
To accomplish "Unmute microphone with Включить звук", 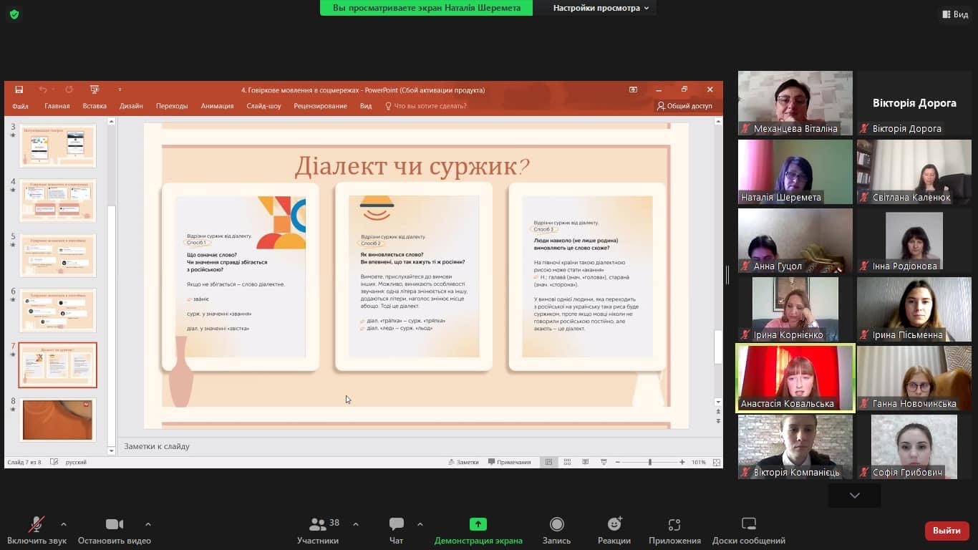I will pyautogui.click(x=37, y=525).
